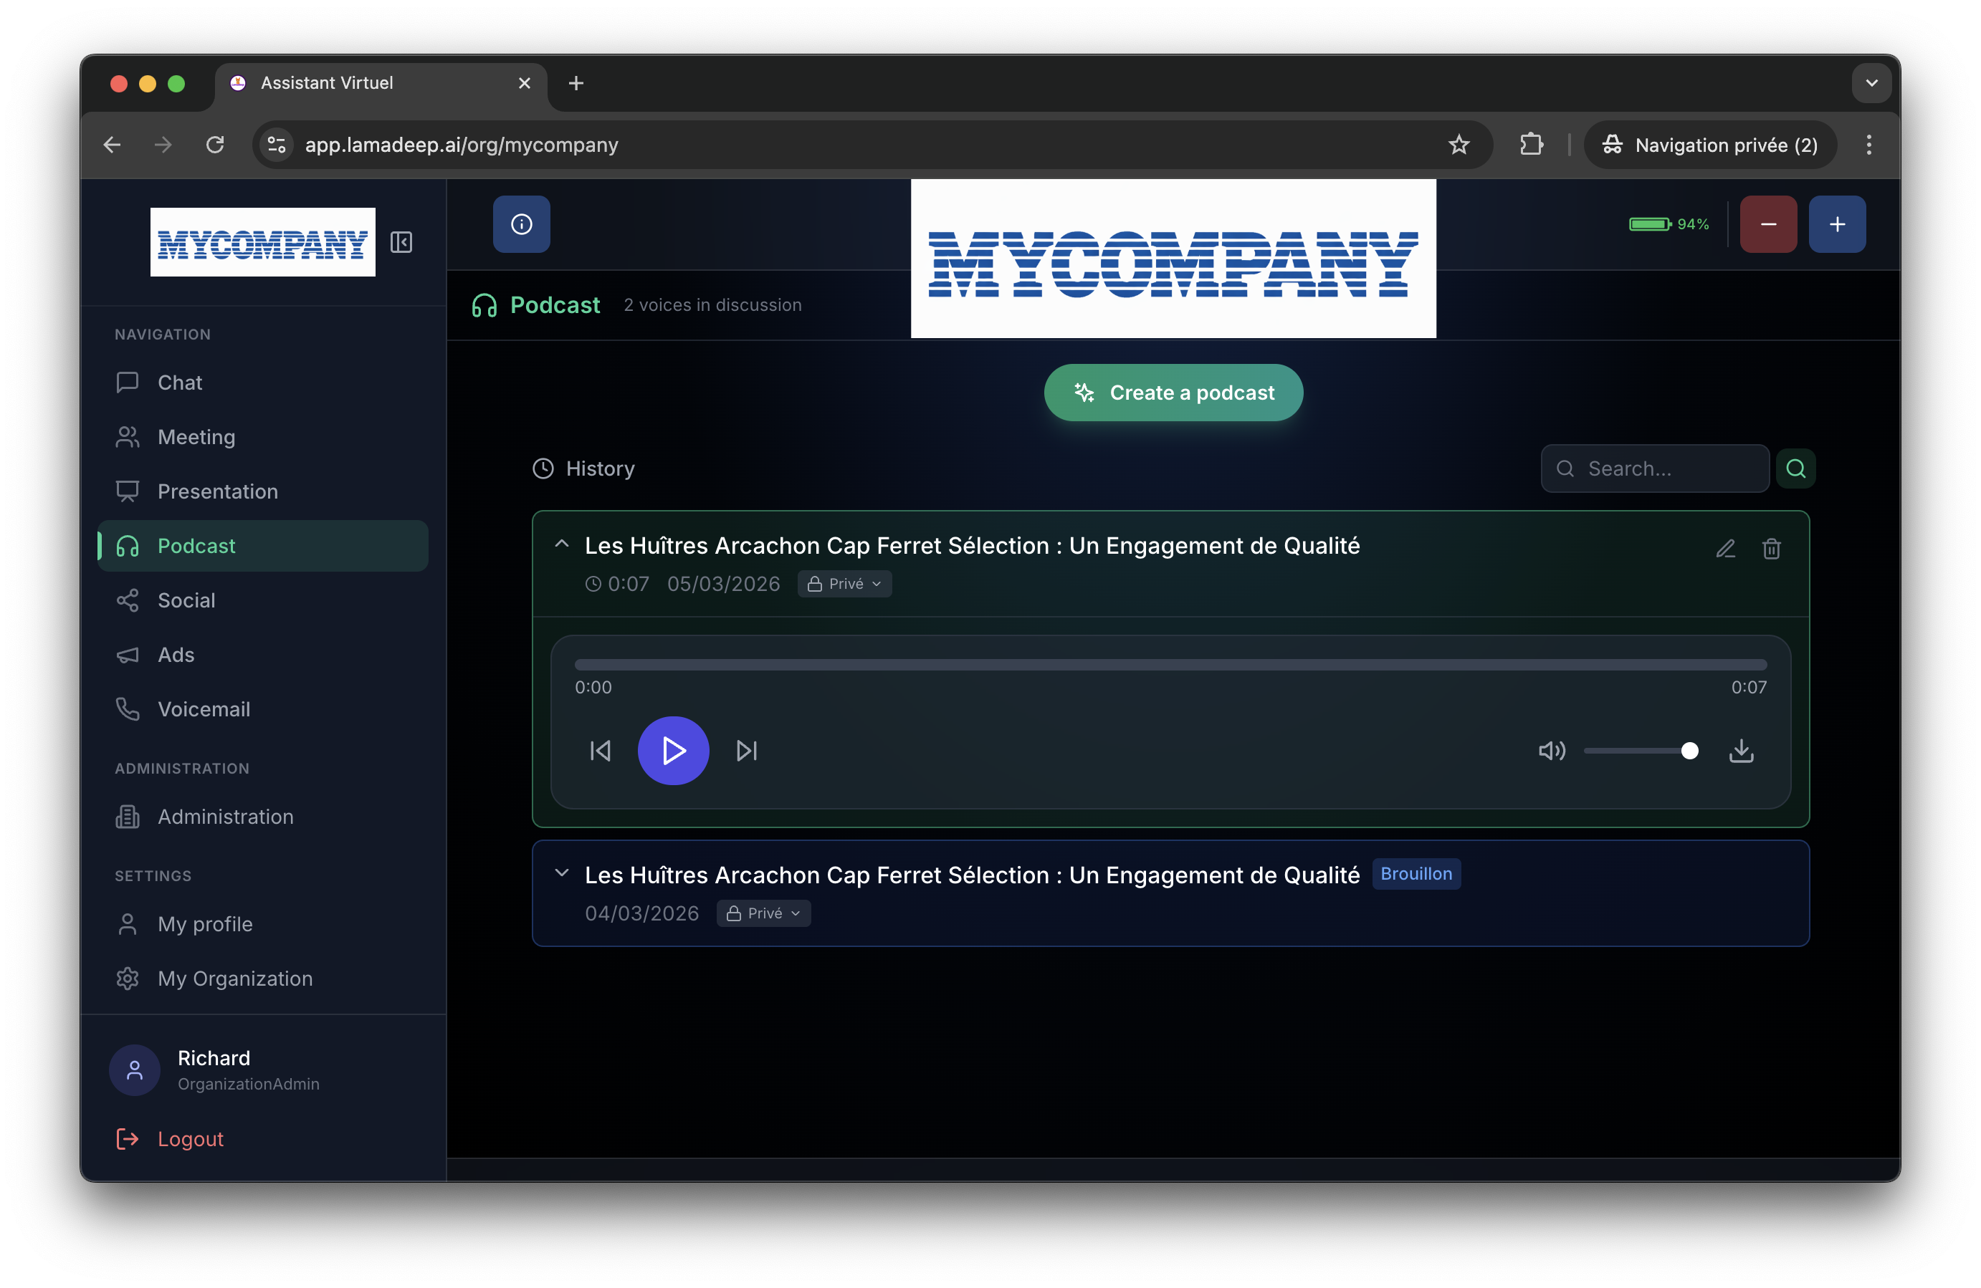1981x1288 pixels.
Task: Mute the podcast volume speaker
Action: pyautogui.click(x=1552, y=751)
